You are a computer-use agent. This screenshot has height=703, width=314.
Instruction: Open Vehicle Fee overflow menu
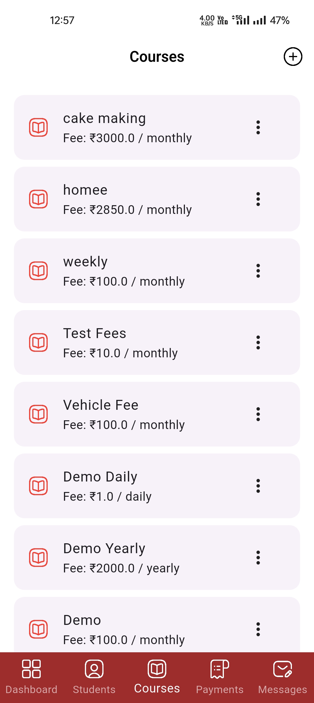(258, 414)
